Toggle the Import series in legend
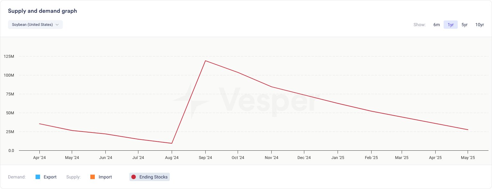 click(x=105, y=177)
